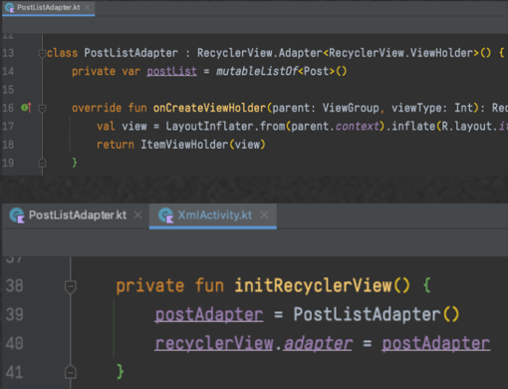Click LayoutInflater on line 17
This screenshot has width=508, height=389.
pyautogui.click(x=209, y=126)
